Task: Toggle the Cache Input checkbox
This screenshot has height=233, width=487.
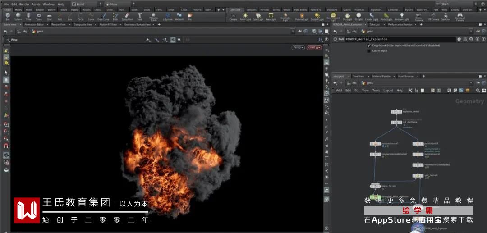Action: pos(369,51)
